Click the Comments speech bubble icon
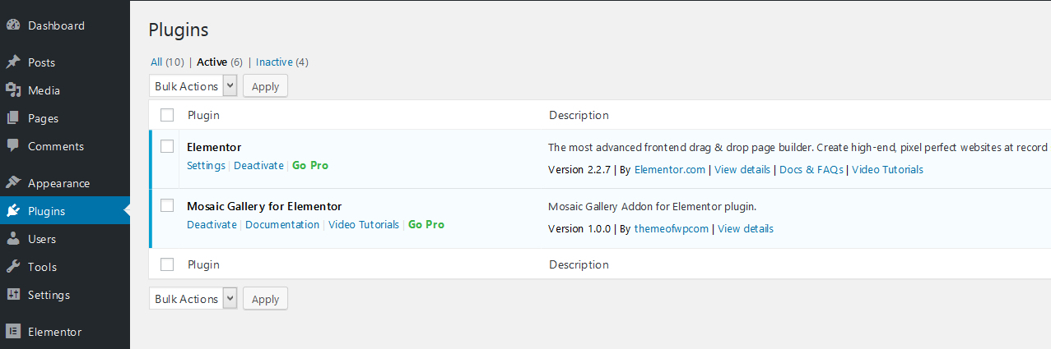 click(13, 146)
